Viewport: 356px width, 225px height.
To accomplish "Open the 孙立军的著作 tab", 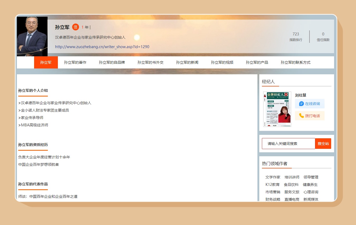I will pos(75,62).
